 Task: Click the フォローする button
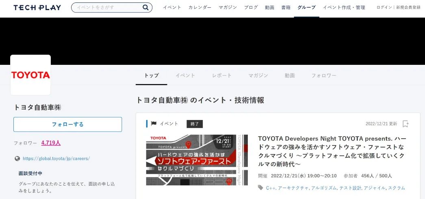[68, 124]
